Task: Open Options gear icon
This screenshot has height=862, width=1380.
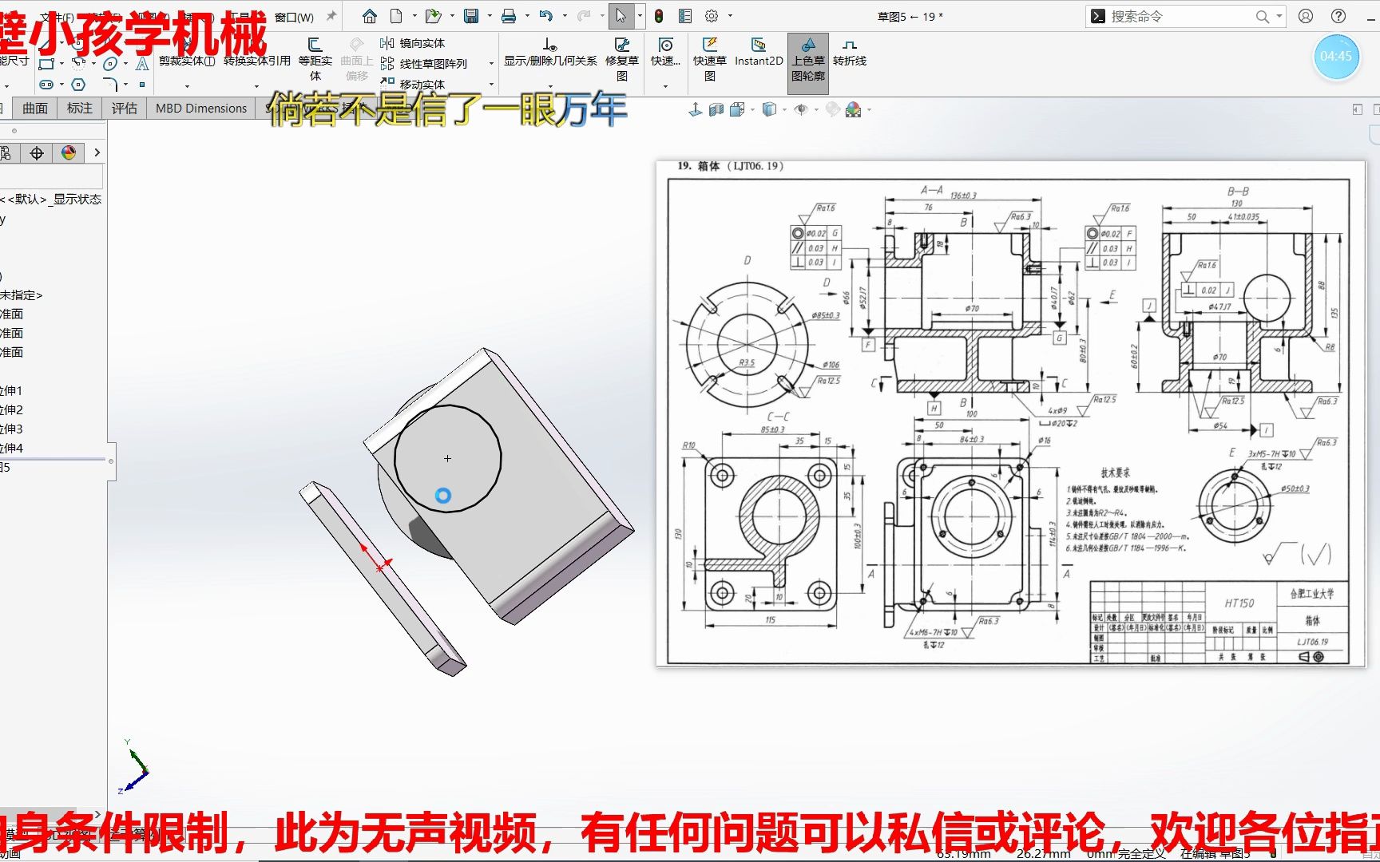Action: 712,16
